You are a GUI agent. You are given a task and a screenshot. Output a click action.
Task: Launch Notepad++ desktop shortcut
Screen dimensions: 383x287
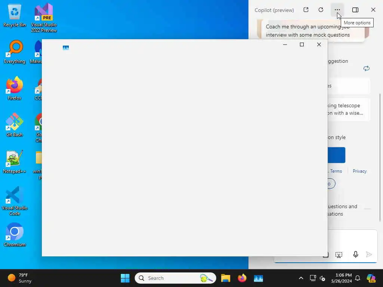15,161
